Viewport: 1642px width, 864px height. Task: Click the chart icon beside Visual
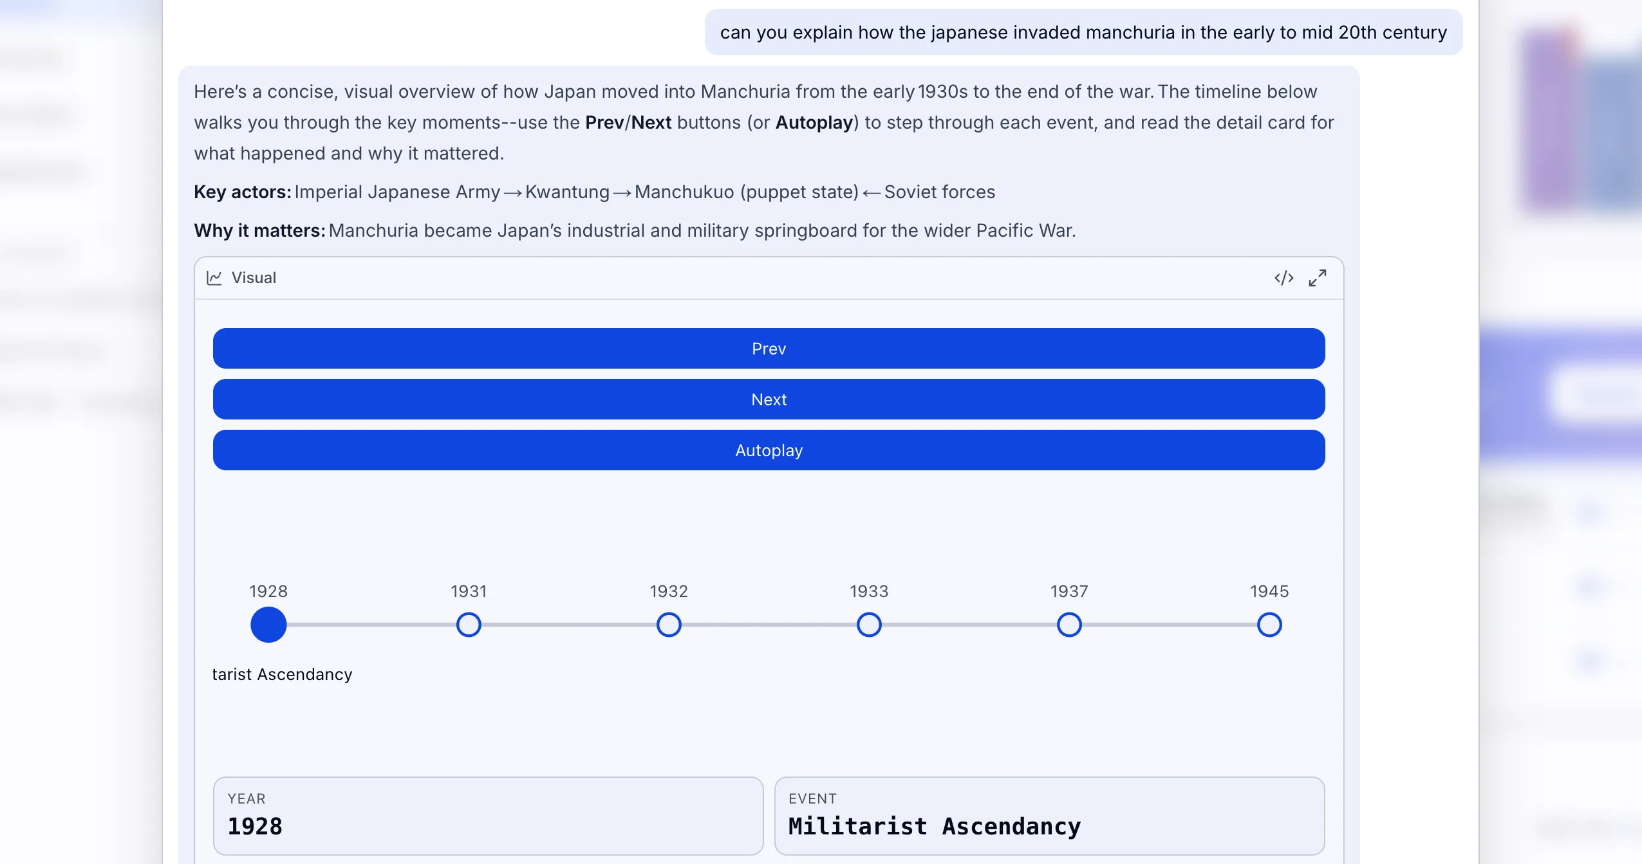214,278
